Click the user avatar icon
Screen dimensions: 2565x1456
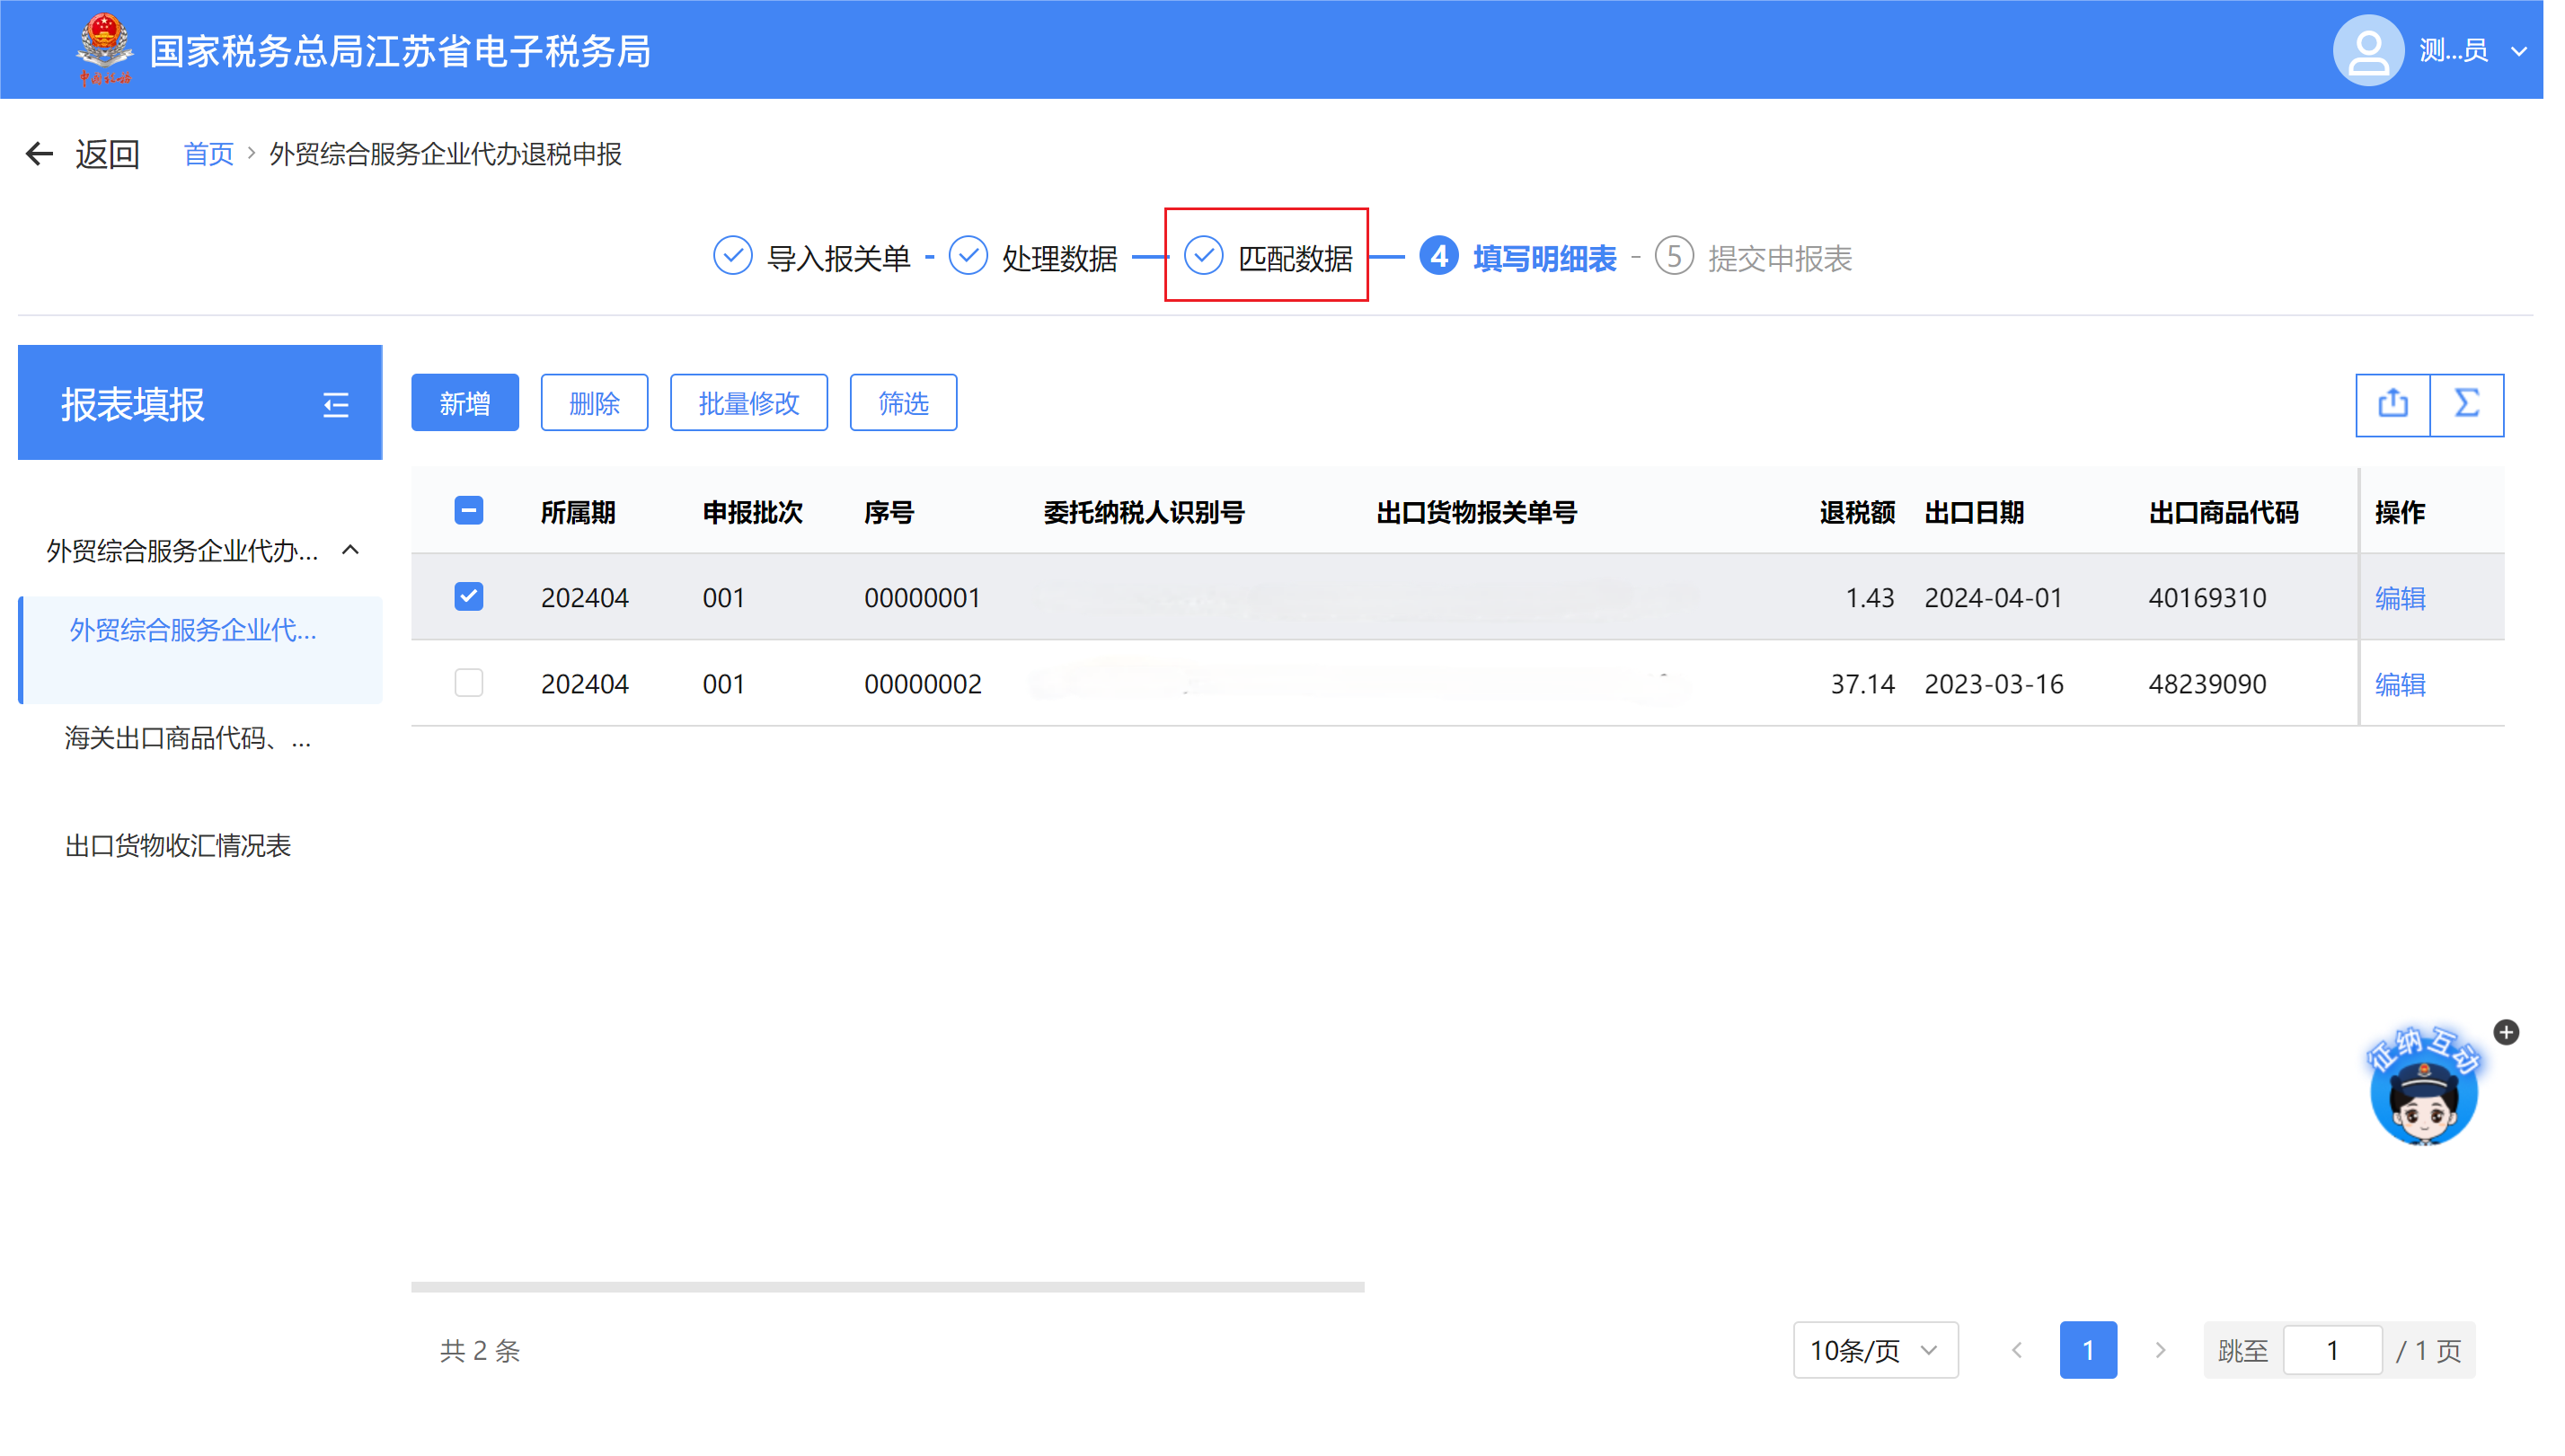pyautogui.click(x=2367, y=50)
